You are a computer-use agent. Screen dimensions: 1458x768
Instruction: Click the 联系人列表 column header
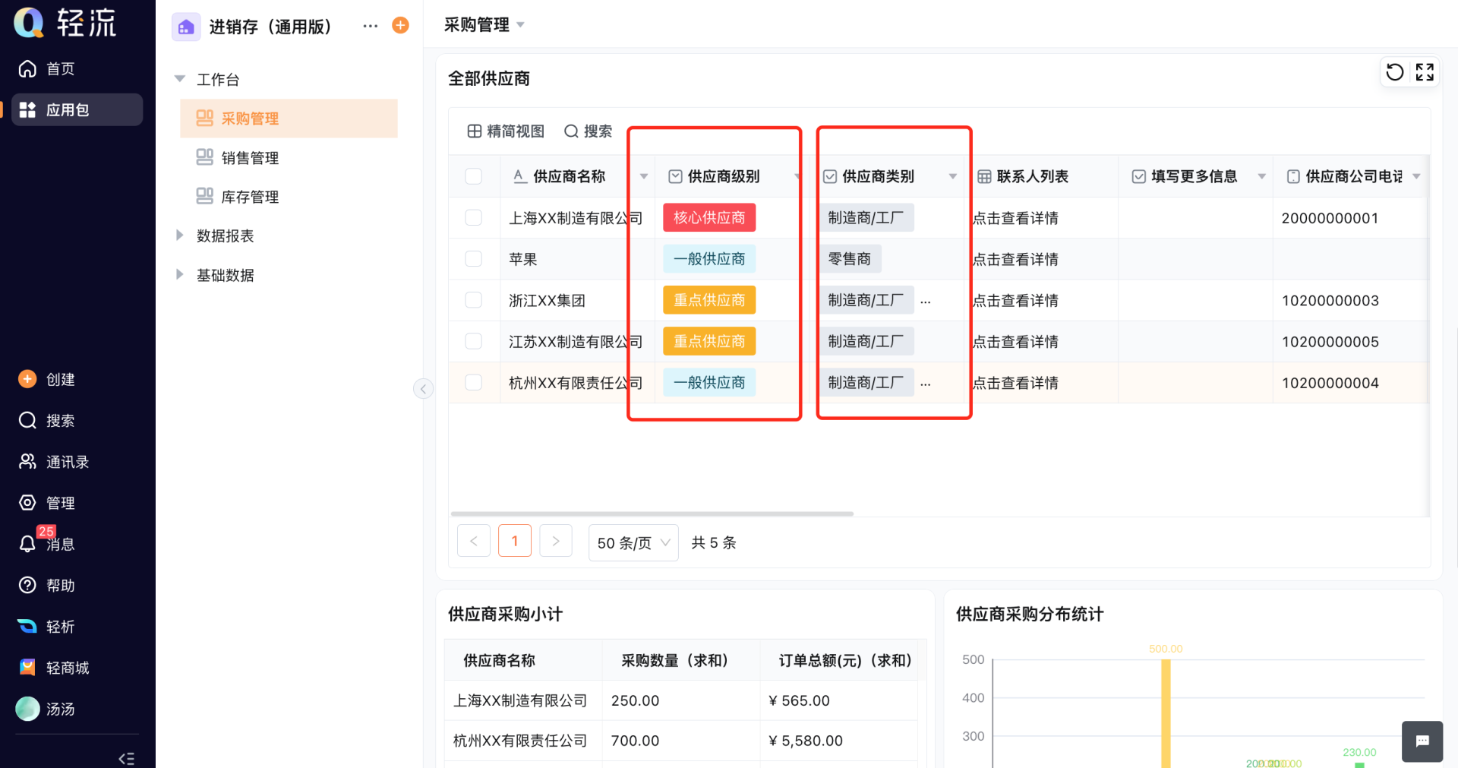point(1042,176)
